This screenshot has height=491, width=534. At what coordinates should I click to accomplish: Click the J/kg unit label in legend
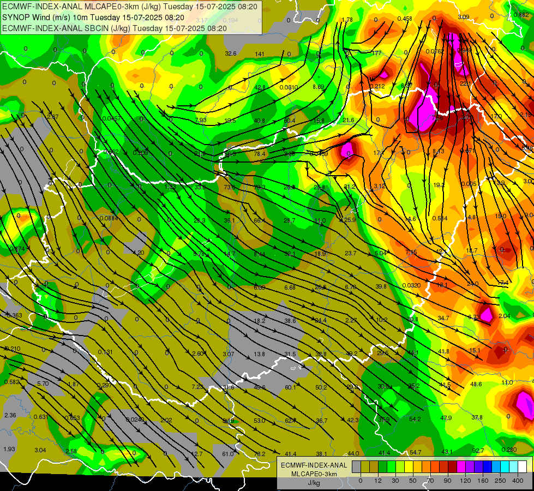pos(314,483)
